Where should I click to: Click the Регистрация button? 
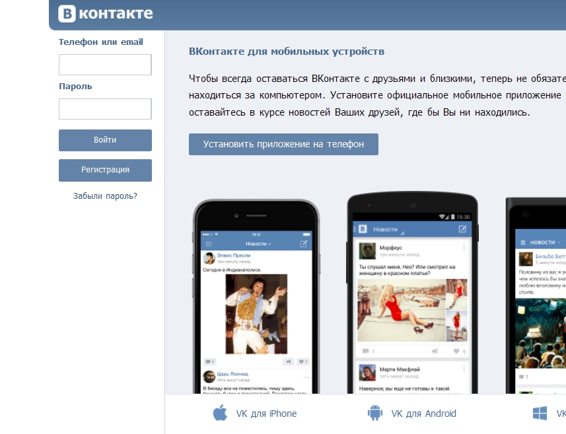point(105,170)
